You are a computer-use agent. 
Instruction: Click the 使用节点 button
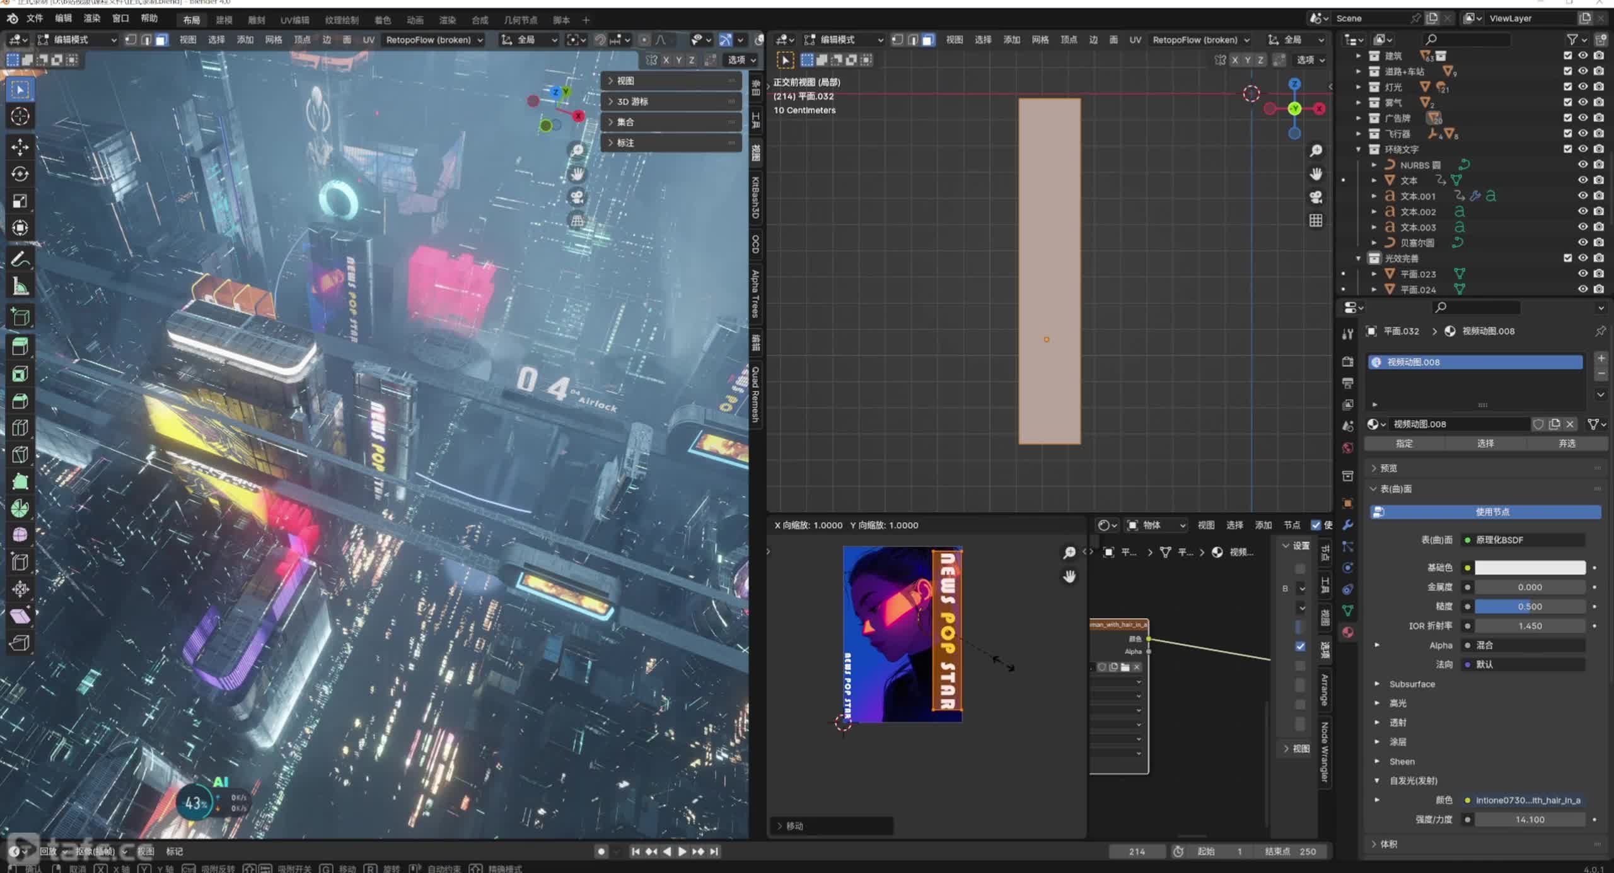coord(1486,512)
